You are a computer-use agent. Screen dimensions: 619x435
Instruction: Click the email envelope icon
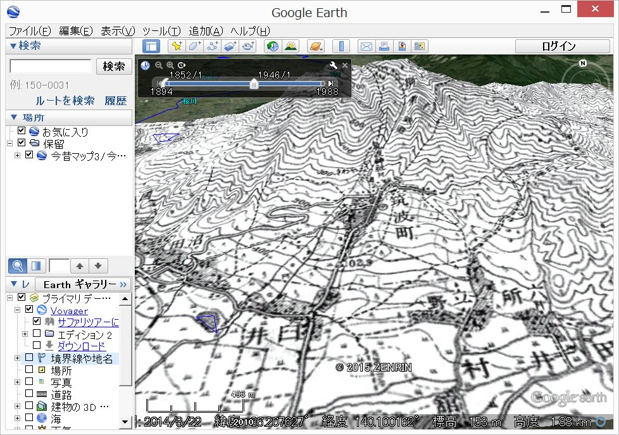point(366,47)
